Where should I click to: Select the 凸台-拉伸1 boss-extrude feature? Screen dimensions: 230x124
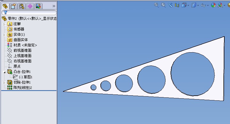click(19, 72)
